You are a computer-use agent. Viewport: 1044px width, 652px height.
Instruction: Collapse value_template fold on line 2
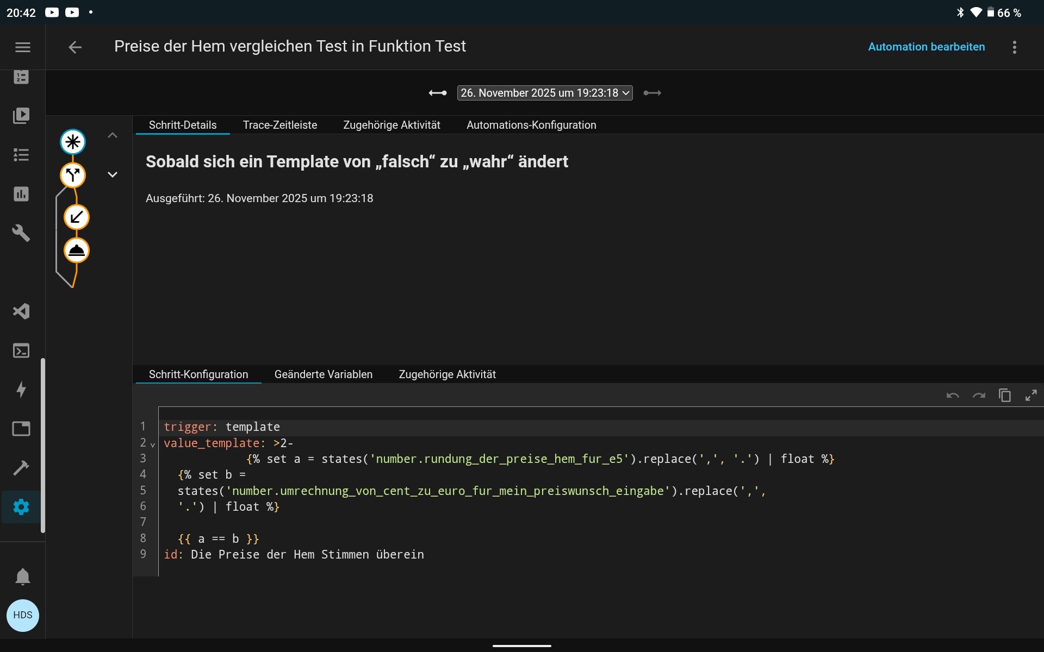point(153,444)
